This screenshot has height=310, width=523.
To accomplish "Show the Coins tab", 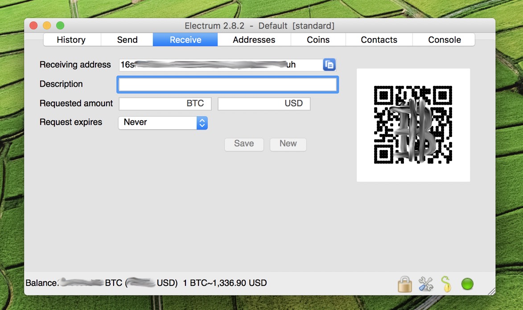I will click(318, 40).
